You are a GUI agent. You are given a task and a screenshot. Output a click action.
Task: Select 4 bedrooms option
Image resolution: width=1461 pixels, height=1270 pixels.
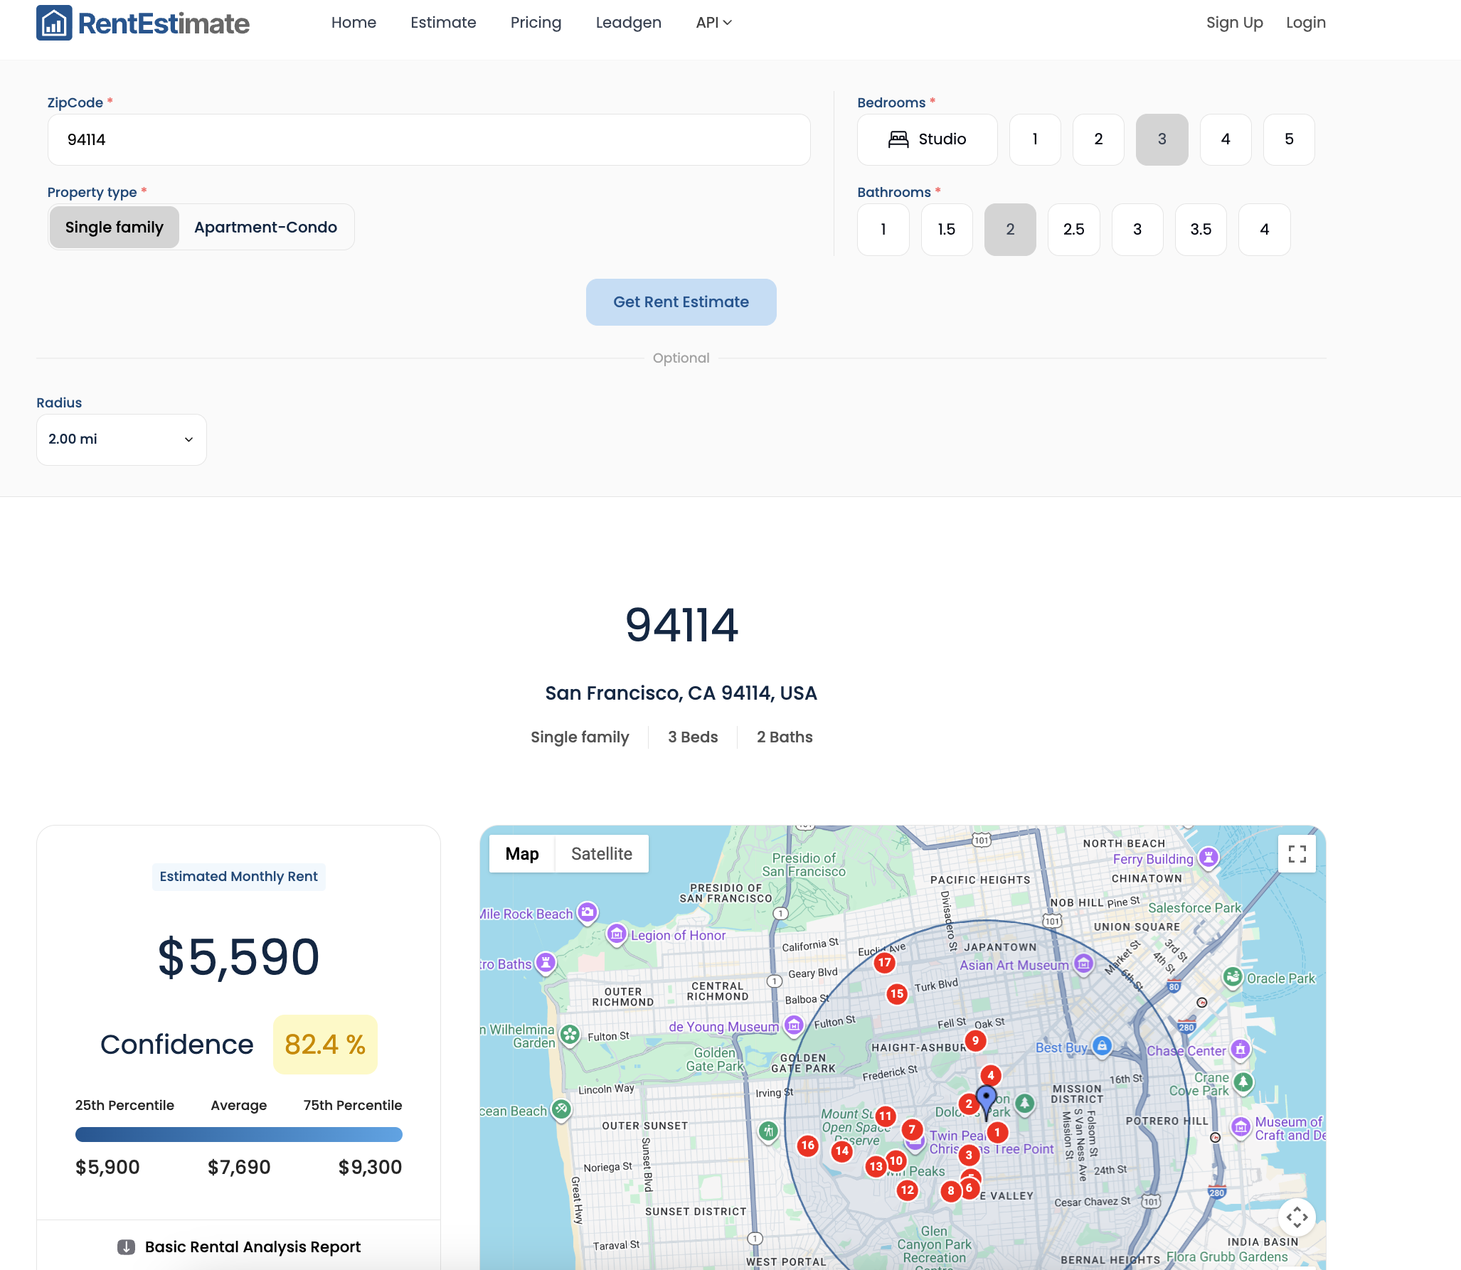pos(1226,140)
